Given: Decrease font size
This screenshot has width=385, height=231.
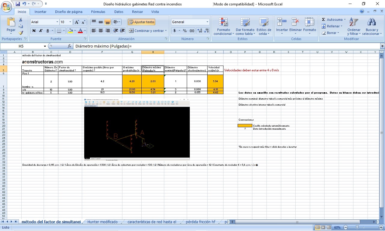Looking at the screenshot, I should coord(84,22).
